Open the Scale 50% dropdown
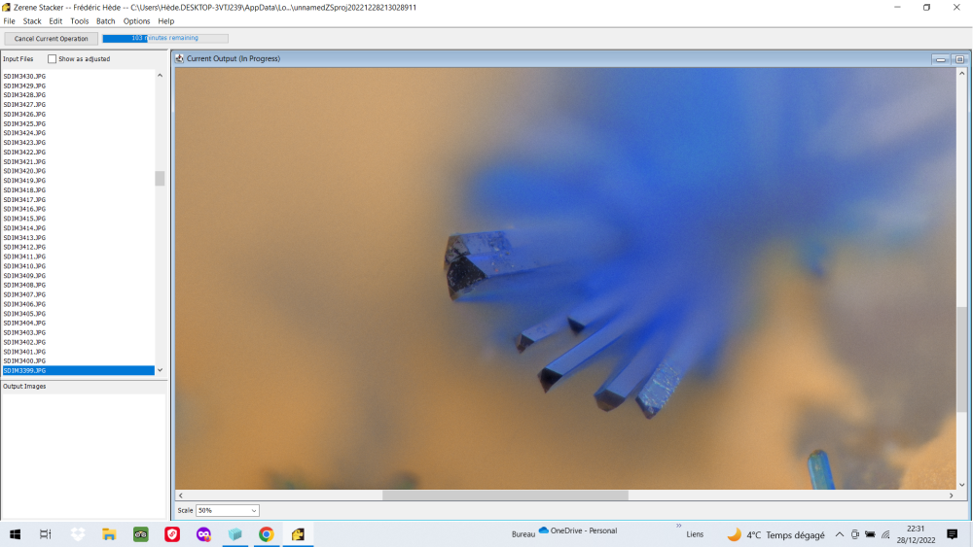973x547 pixels. [227, 510]
